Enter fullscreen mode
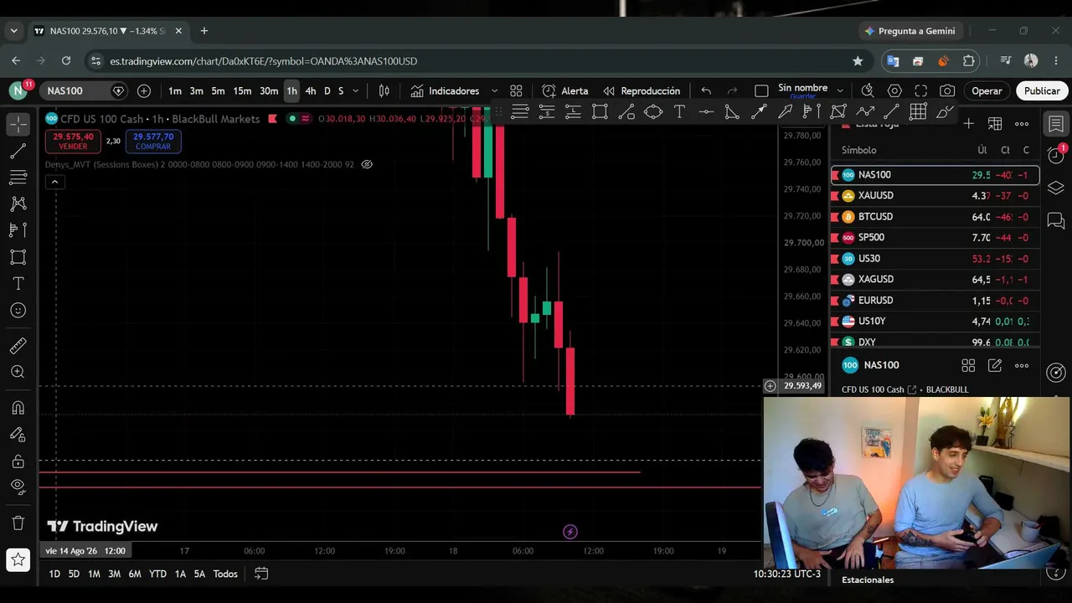This screenshot has width=1072, height=603. (920, 90)
